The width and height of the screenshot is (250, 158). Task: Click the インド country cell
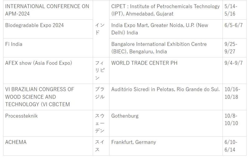[100, 29]
